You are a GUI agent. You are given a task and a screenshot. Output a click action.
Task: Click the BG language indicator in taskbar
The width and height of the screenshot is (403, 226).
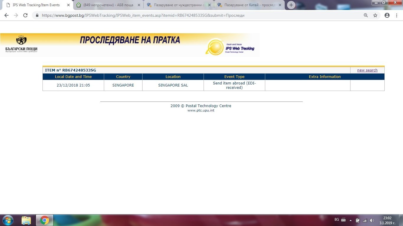pyautogui.click(x=337, y=220)
